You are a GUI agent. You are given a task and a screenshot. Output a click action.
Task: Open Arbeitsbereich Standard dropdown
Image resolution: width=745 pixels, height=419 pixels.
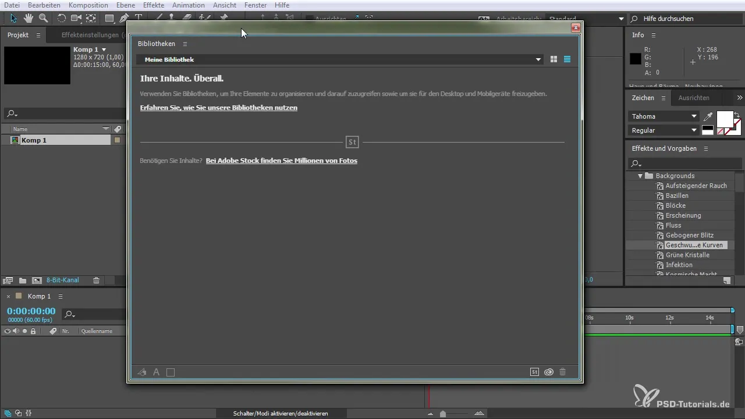click(x=586, y=19)
